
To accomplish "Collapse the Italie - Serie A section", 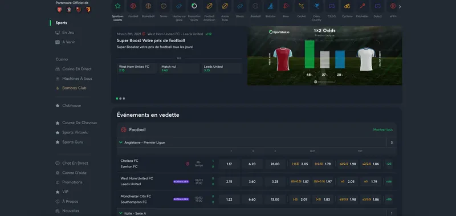I will tap(121, 213).
